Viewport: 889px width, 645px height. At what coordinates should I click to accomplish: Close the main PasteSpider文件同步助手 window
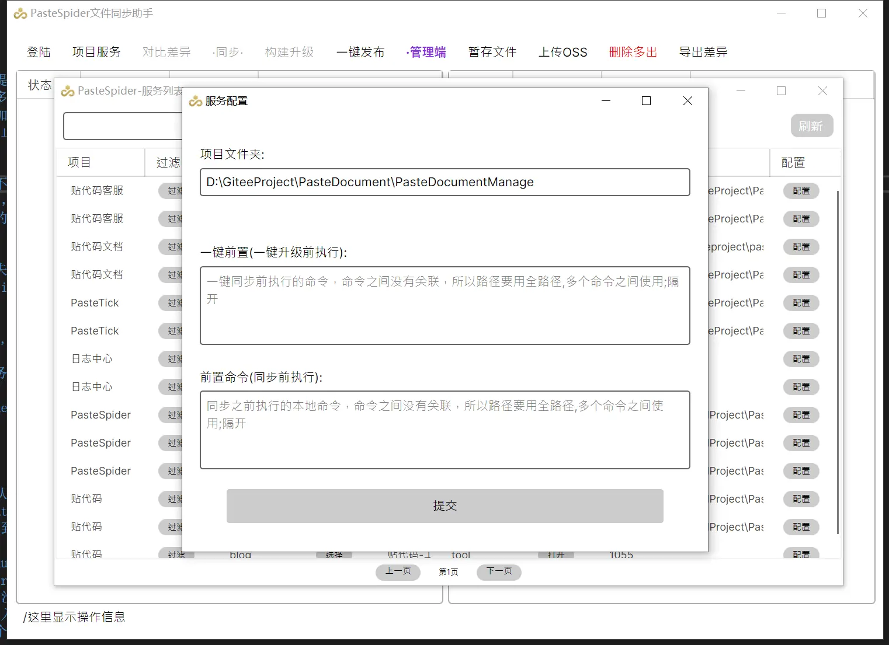[x=863, y=13]
